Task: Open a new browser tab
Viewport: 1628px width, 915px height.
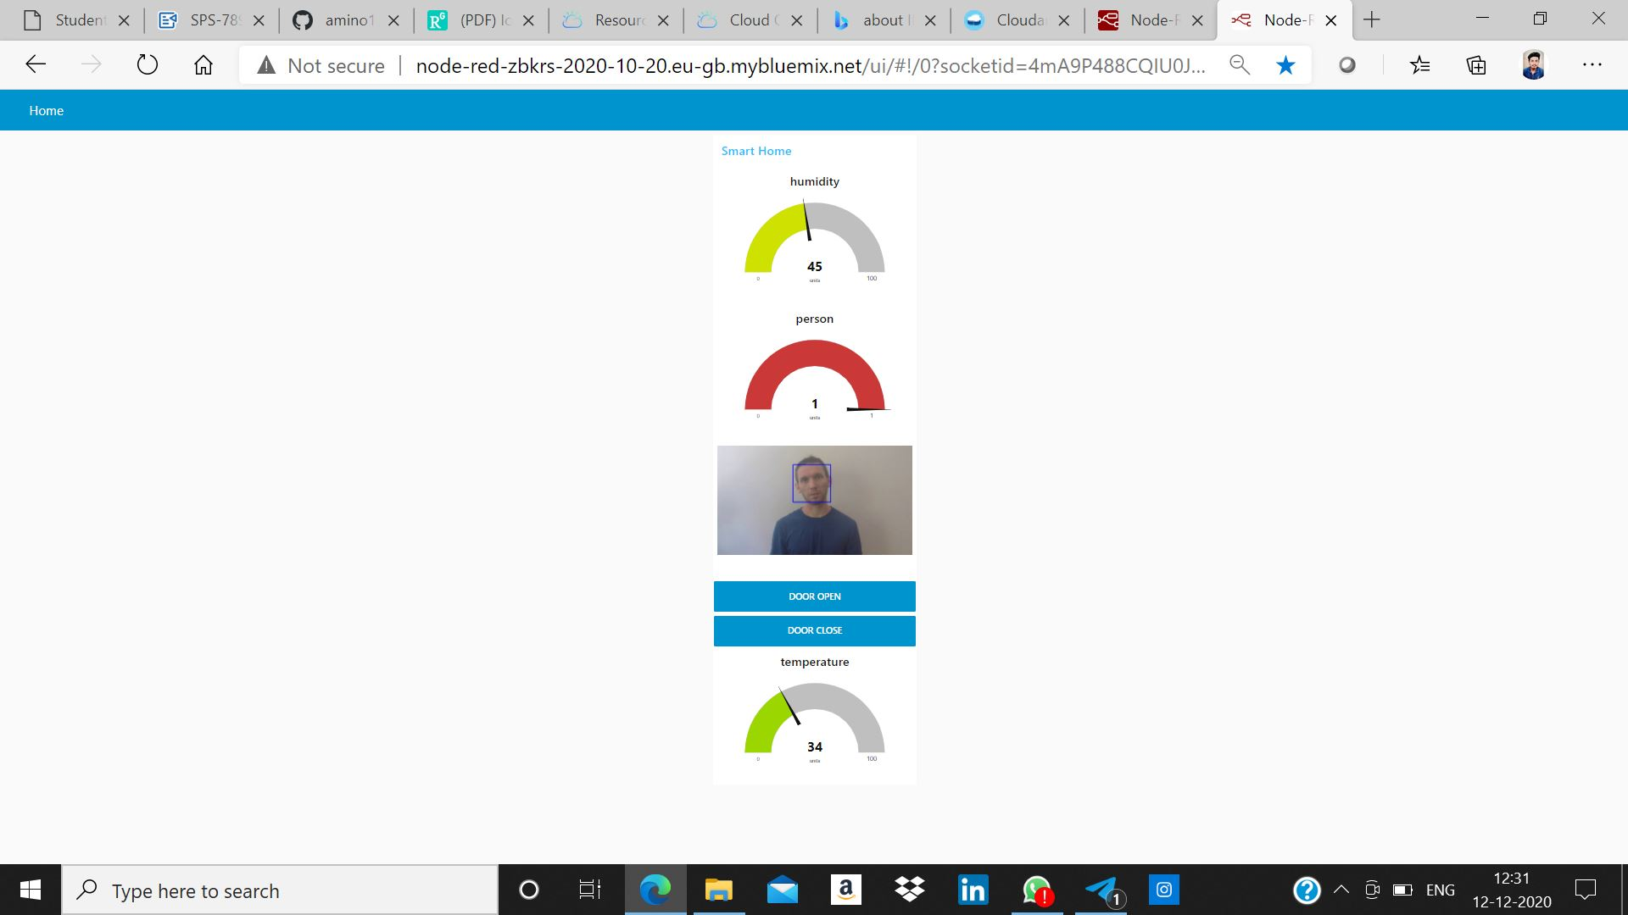Action: coord(1372,20)
